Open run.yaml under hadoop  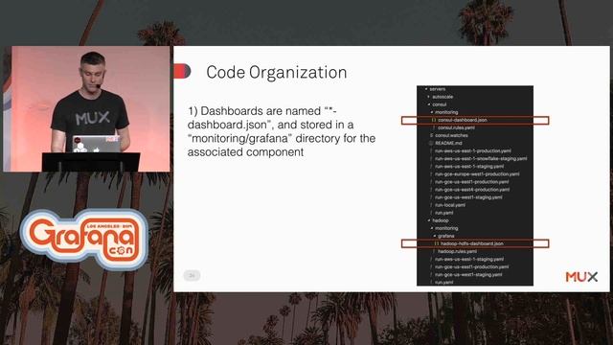(444, 282)
